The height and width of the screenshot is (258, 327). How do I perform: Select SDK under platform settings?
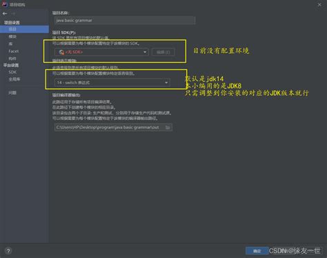(12, 72)
